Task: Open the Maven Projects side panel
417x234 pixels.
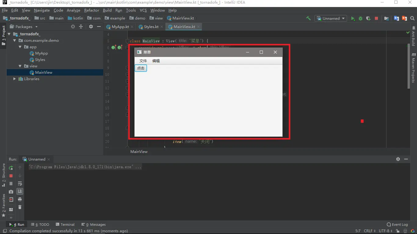Action: pos(413,68)
